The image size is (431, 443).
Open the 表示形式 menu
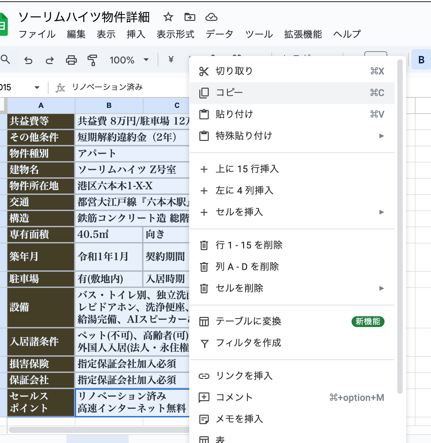point(175,34)
